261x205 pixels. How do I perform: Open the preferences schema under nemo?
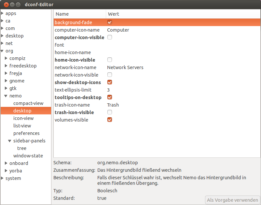26,133
